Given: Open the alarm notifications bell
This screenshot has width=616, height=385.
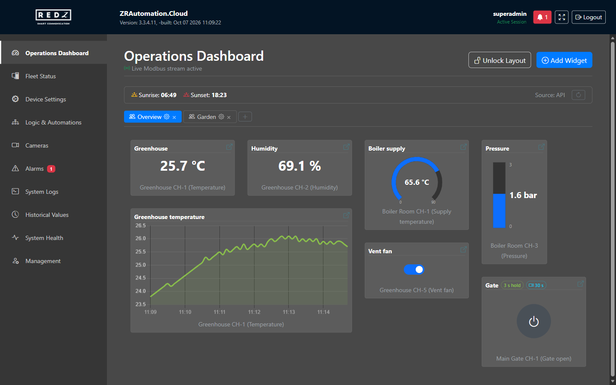Looking at the screenshot, I should pos(542,17).
